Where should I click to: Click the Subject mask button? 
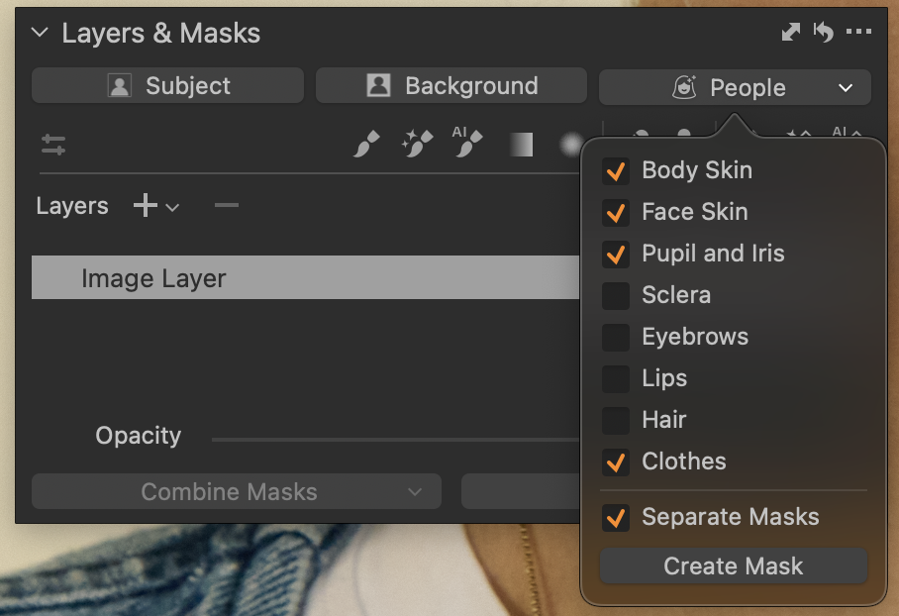pyautogui.click(x=167, y=85)
